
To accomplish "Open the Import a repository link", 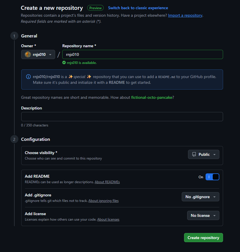I will pos(185,15).
